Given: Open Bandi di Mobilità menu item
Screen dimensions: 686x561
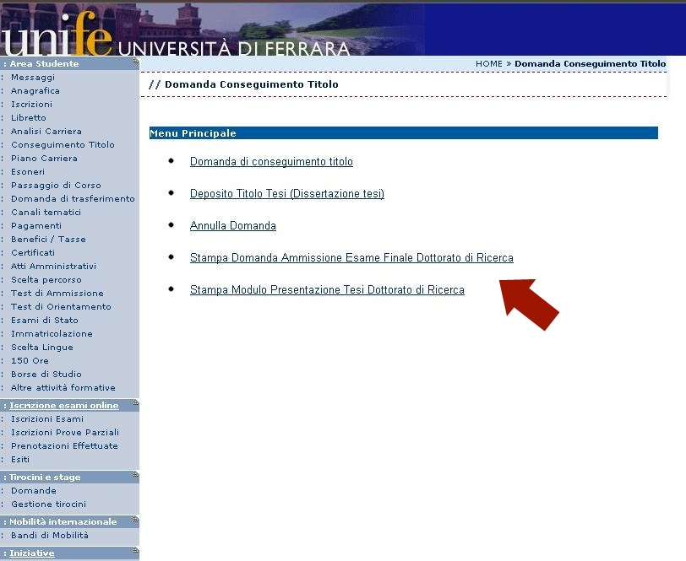Looking at the screenshot, I should (50, 536).
